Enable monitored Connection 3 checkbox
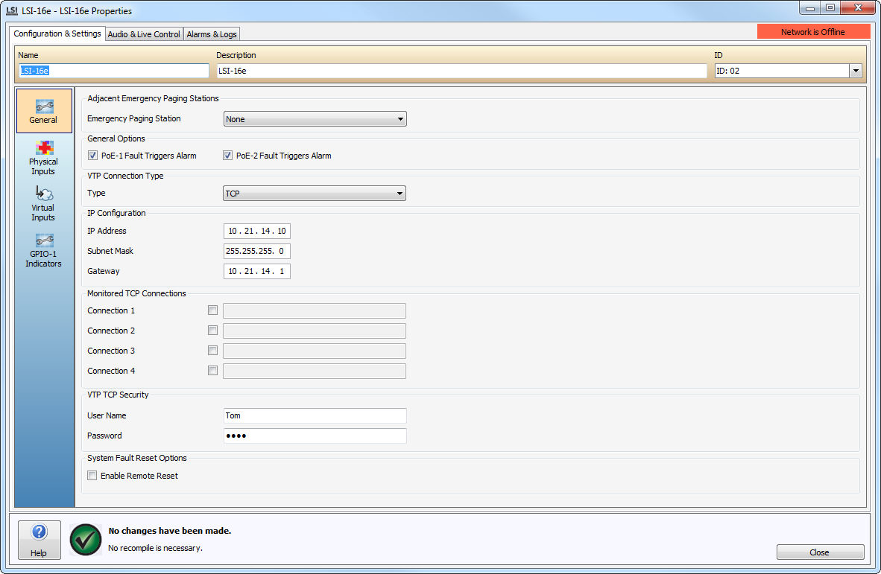This screenshot has height=574, width=881. [x=212, y=351]
